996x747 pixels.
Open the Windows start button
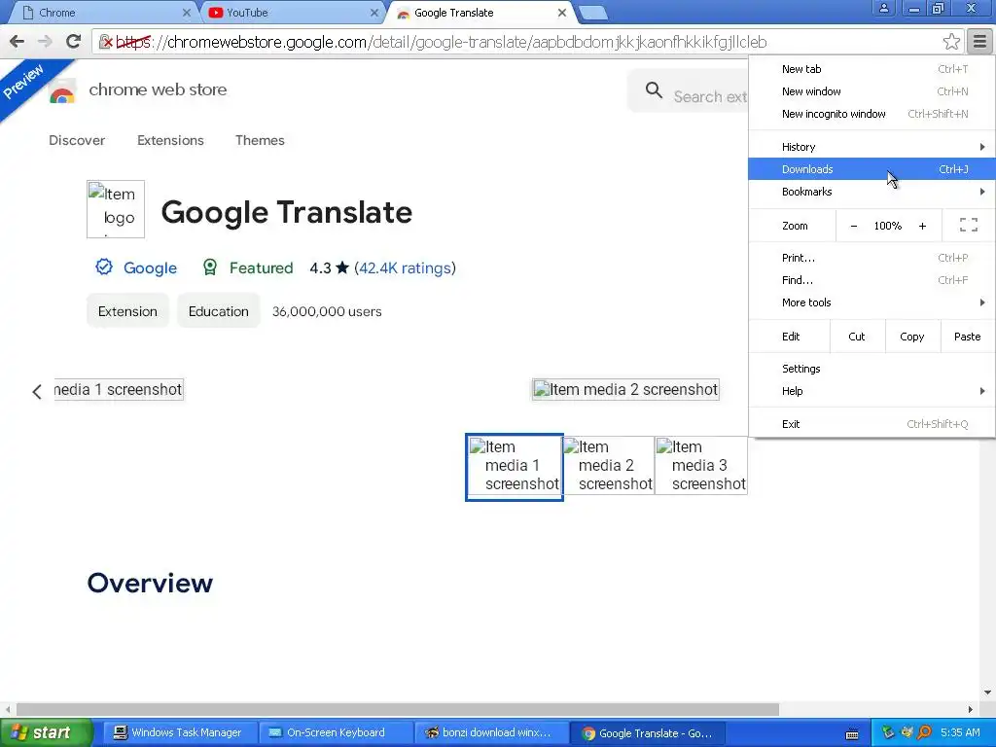tap(46, 732)
